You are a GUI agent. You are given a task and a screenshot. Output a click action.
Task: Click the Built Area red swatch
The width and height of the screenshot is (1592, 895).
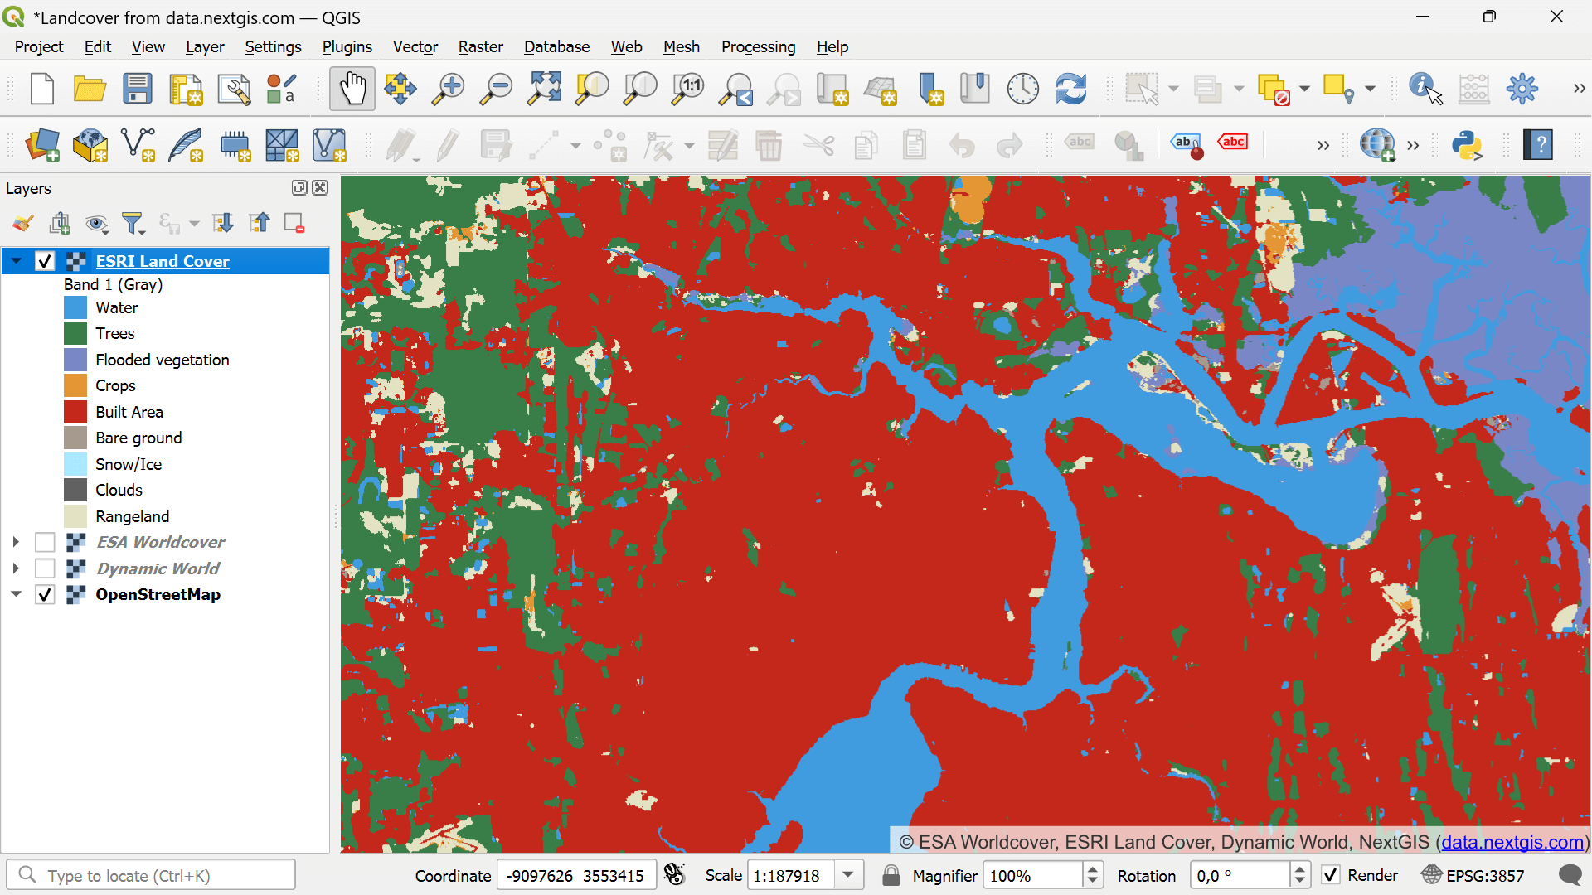click(x=75, y=412)
